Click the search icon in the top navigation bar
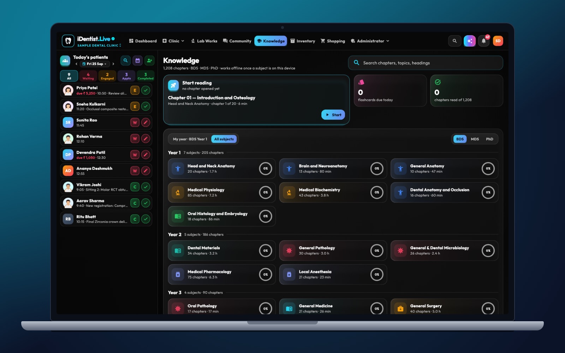 coord(454,41)
